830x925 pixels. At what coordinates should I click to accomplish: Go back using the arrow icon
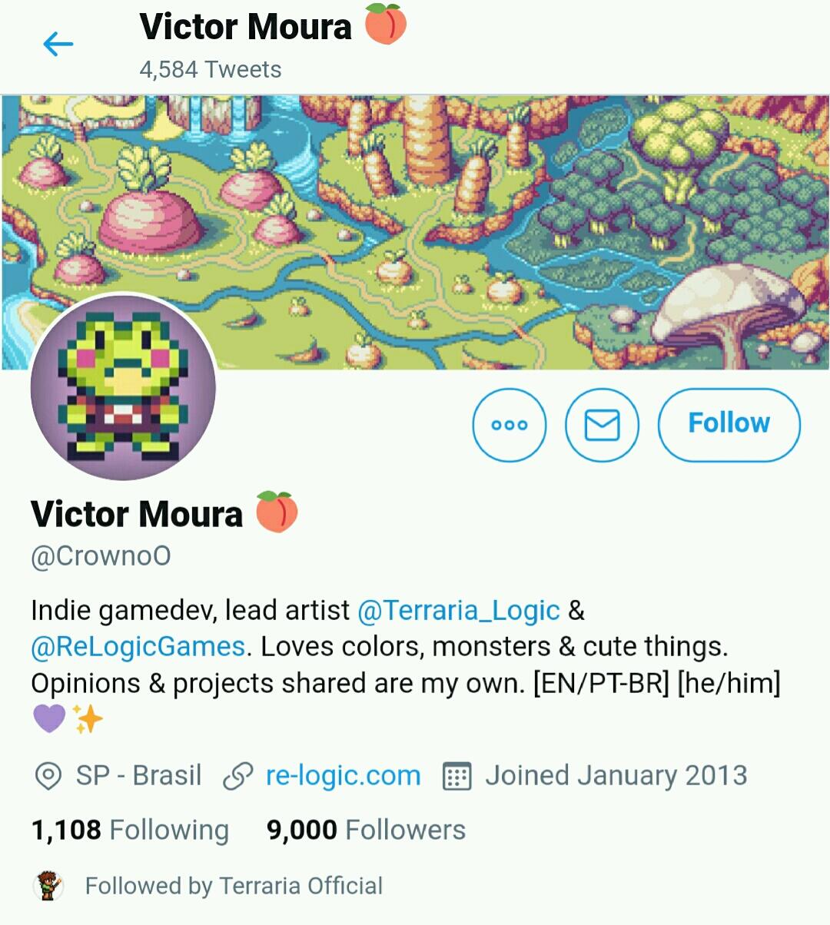(x=58, y=45)
